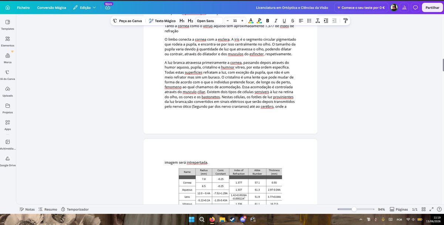The image size is (444, 225).
Task: Click the word intrepertada in the document
Action: (197, 162)
